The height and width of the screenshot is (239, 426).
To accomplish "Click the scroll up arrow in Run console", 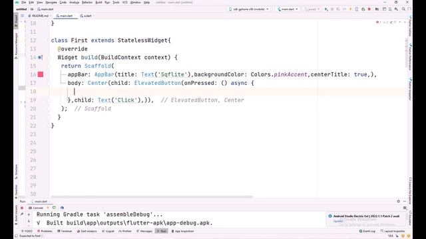I will [29, 214].
